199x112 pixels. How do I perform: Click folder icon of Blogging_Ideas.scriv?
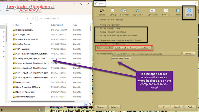[x=14, y=30]
